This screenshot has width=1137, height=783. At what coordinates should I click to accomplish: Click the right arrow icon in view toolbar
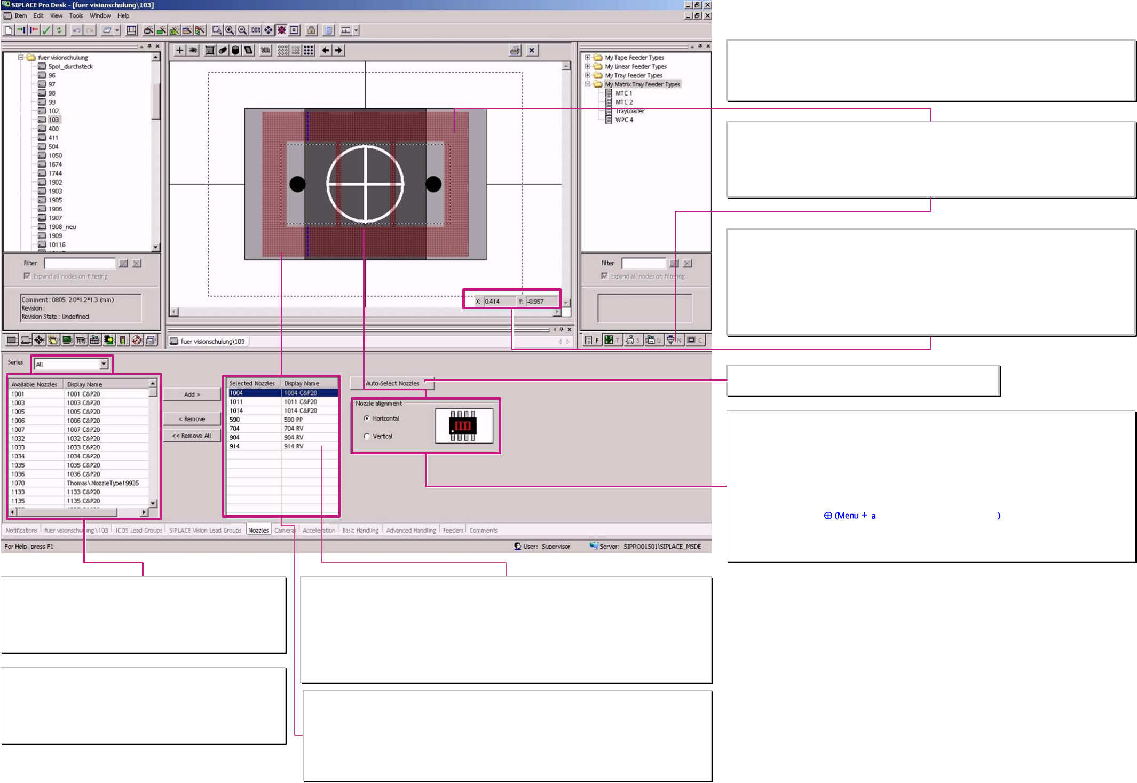338,50
